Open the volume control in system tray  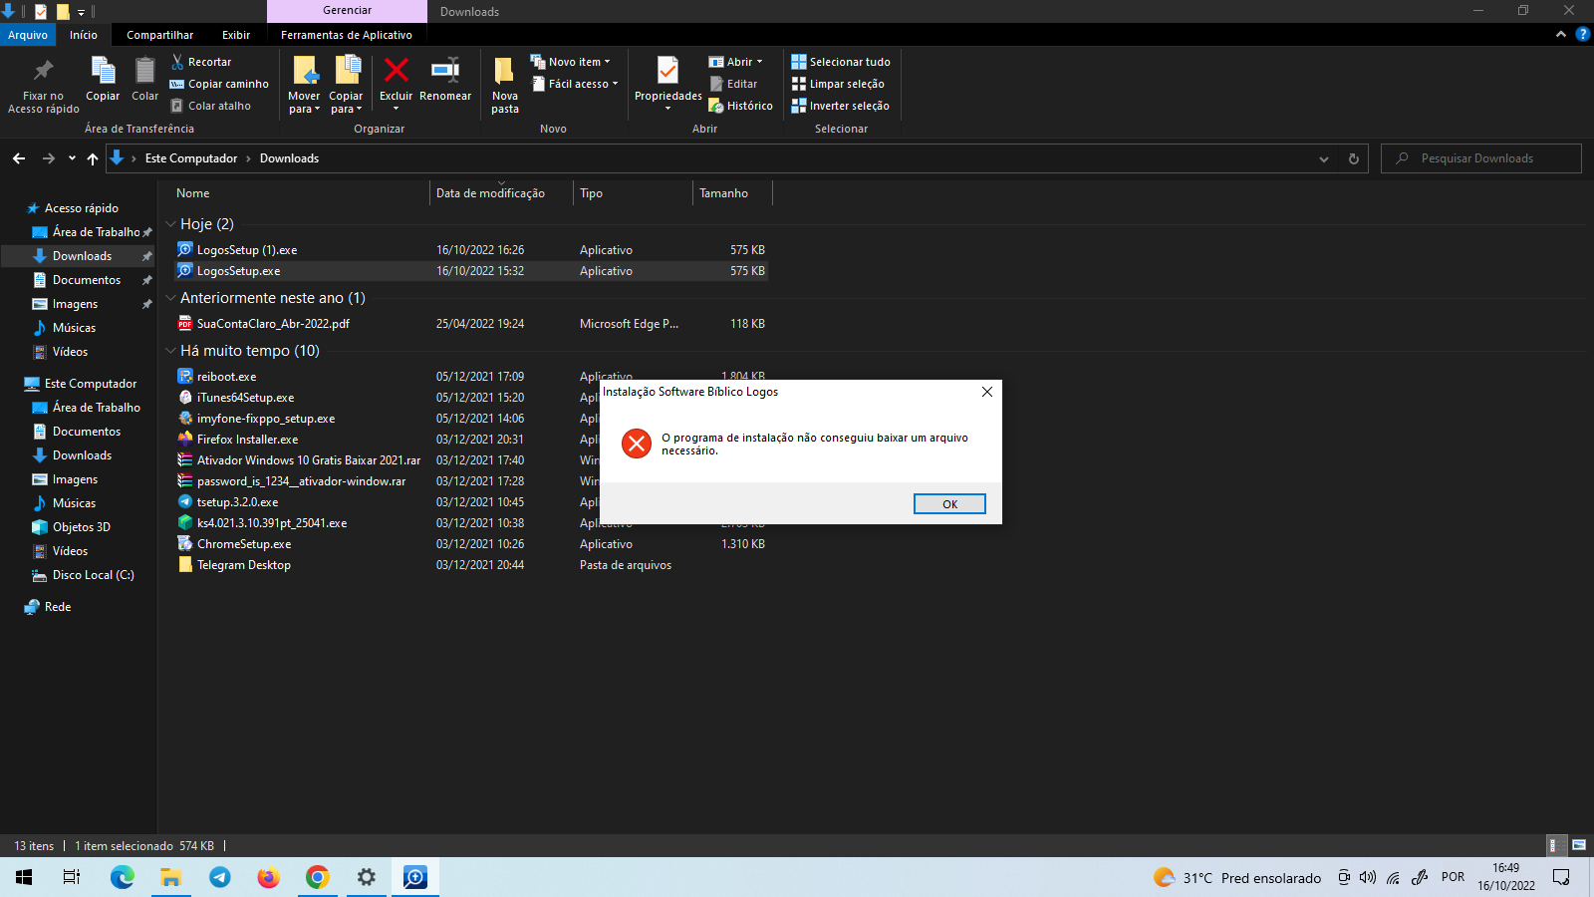coord(1368,878)
